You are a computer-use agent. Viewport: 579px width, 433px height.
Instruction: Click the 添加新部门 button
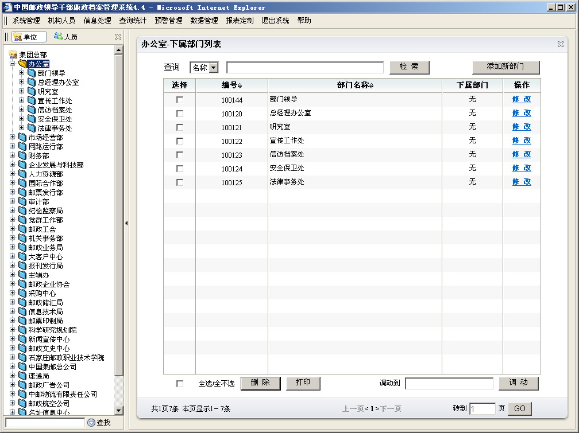506,67
